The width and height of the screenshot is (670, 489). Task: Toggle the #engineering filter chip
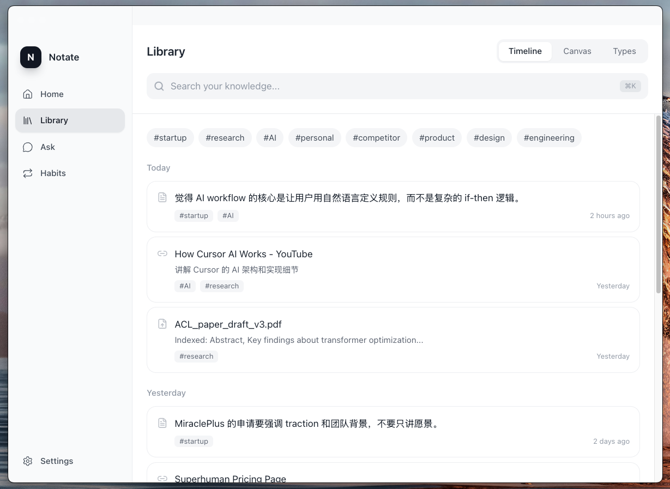tap(548, 138)
